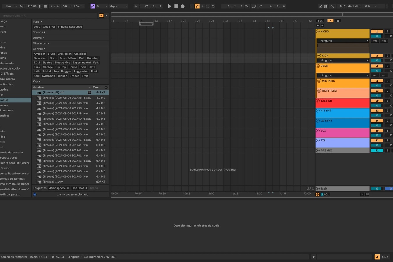The image size is (393, 262).
Task: Toggle the Draw Mode pencil icon
Action: click(x=321, y=6)
